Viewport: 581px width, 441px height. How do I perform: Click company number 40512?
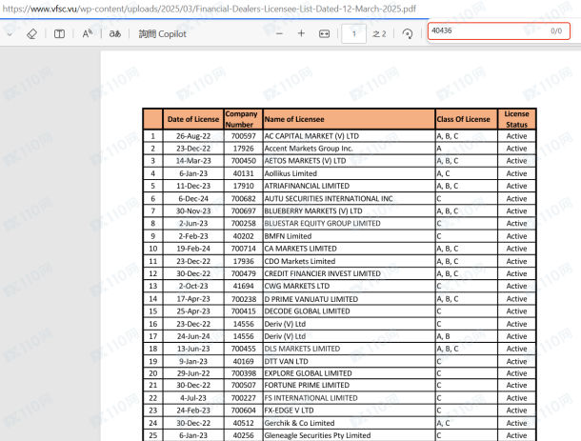tap(244, 423)
